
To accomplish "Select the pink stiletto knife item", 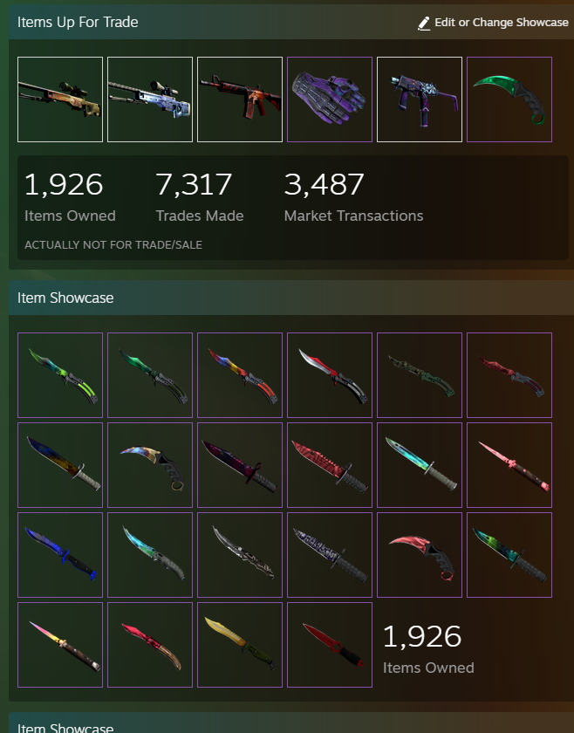I will (x=509, y=464).
